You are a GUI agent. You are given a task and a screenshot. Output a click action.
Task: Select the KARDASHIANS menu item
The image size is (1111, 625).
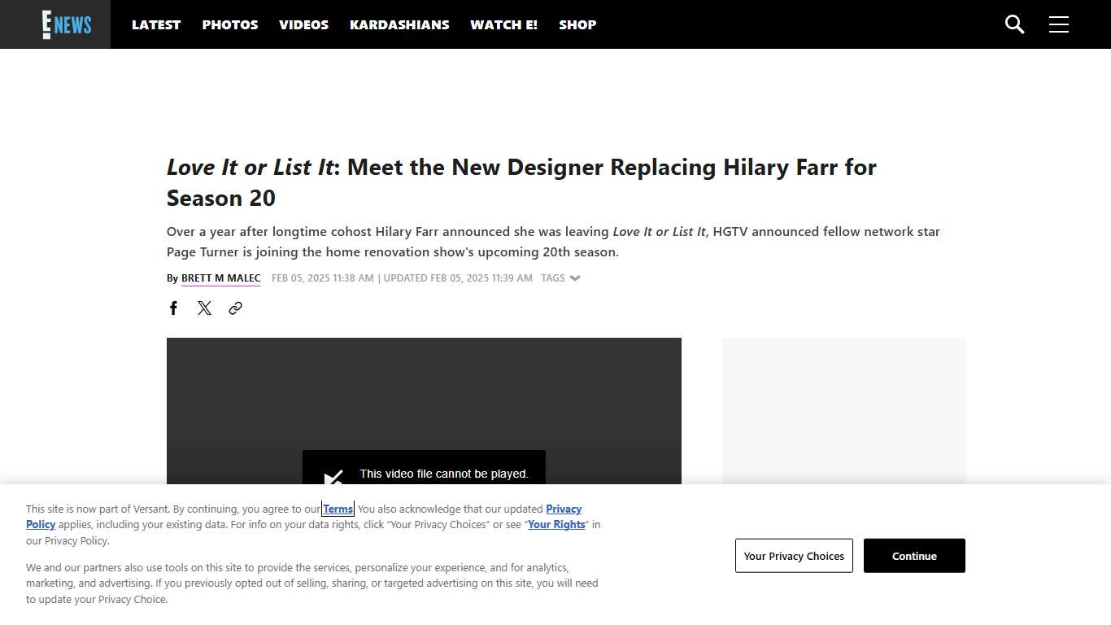399,24
